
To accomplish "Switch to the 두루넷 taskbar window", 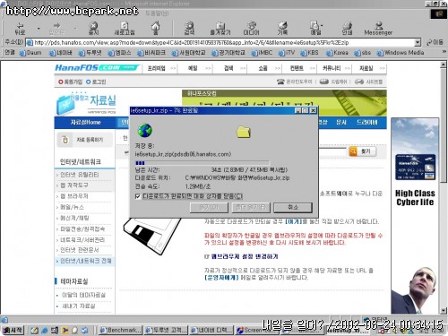I will 166,330.
